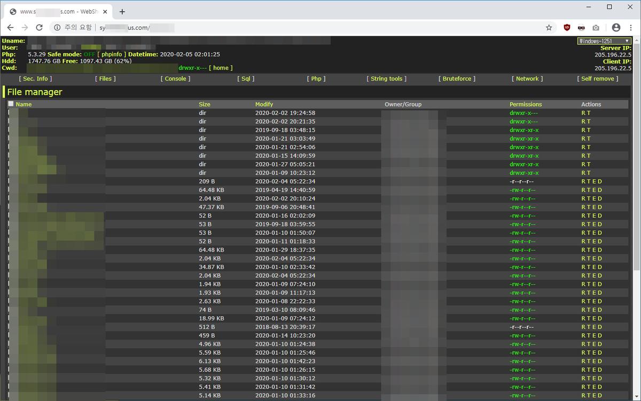This screenshot has width=641, height=401.
Task: Open the Sql menu
Action: (x=246, y=78)
